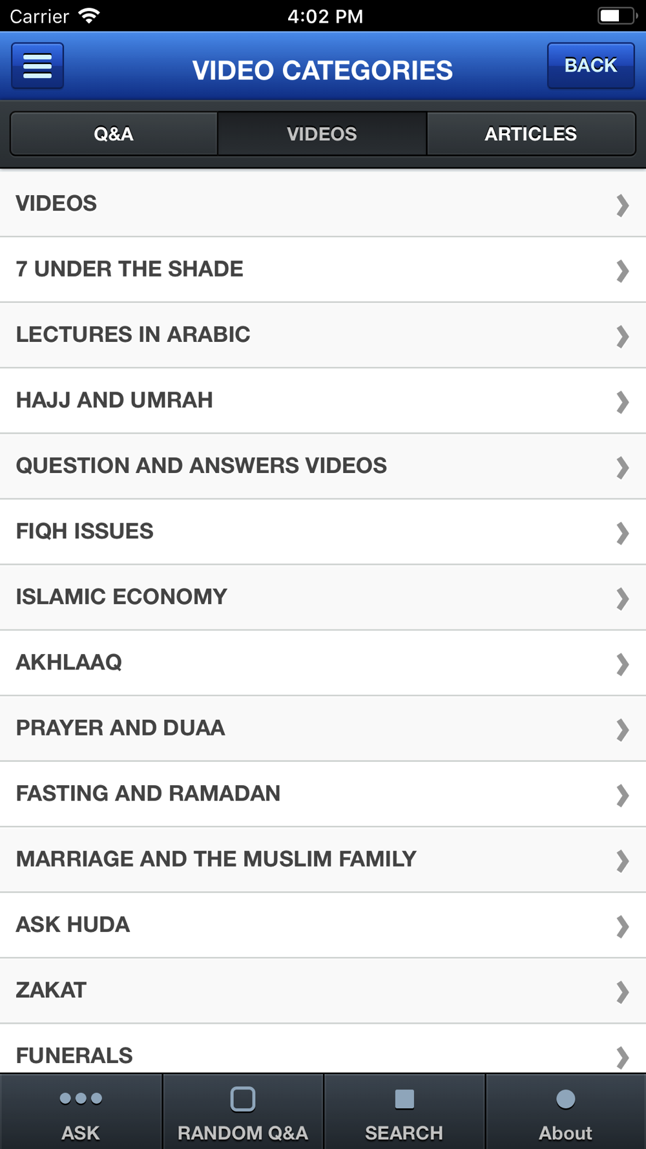Tap the Wi-Fi status icon

(89, 16)
